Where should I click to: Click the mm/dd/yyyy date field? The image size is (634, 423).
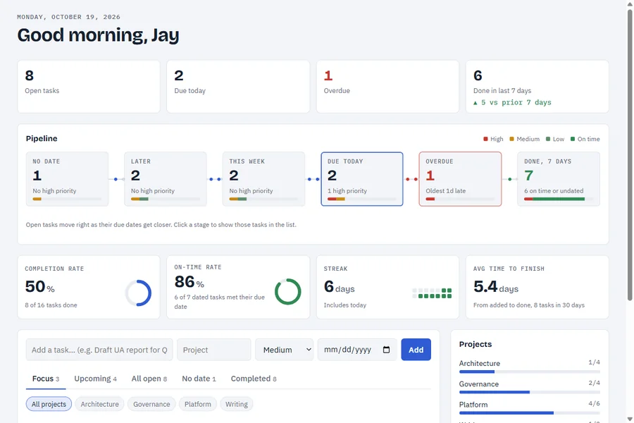(x=357, y=350)
